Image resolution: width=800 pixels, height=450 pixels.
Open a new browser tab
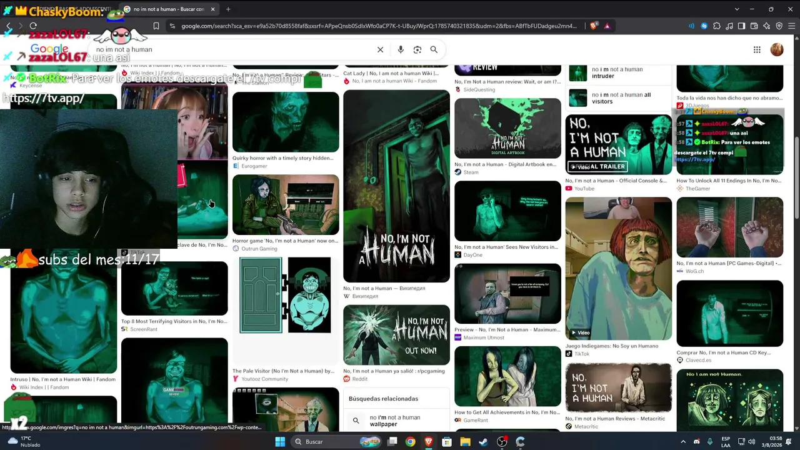(228, 9)
